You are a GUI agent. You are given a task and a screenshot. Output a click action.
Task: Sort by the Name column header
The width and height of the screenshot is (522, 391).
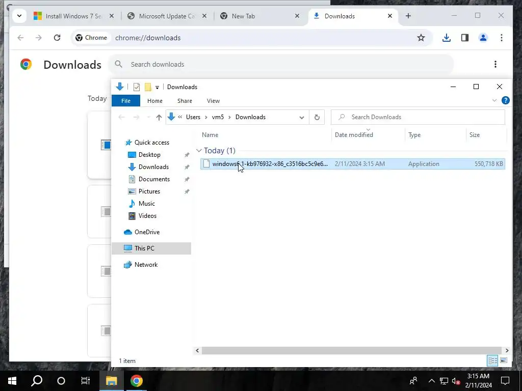[265, 134]
